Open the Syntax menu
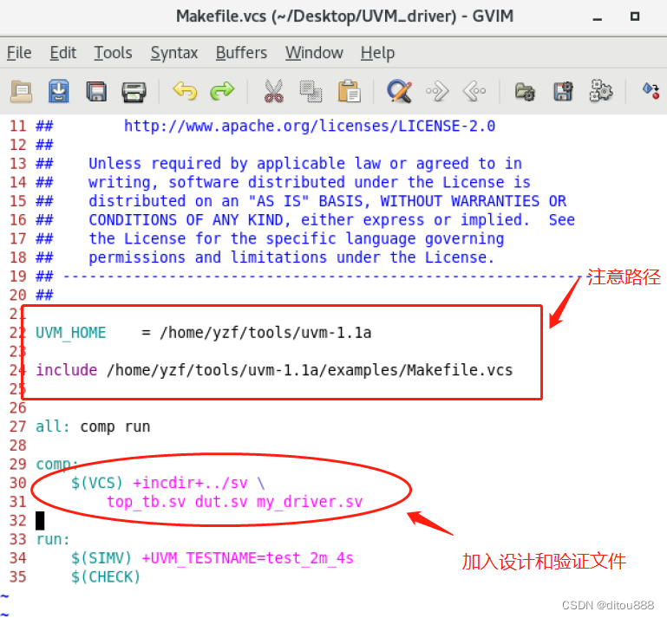Image resolution: width=667 pixels, height=618 pixels. 174,53
